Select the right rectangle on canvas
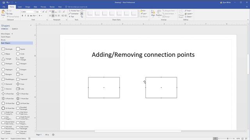 161,87
